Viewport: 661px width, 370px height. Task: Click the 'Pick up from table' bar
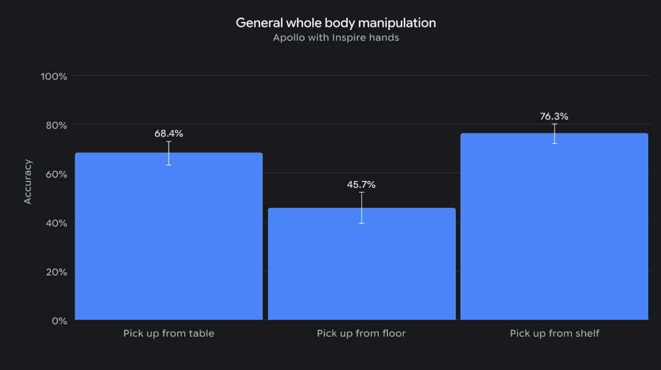point(169,236)
